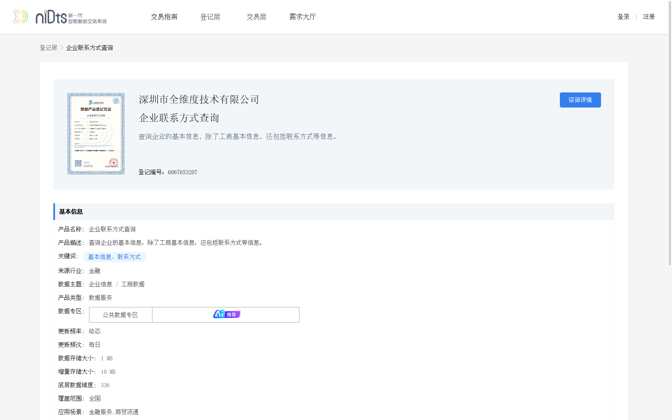
Task: Go to 登记层 via breadcrumb
Action: click(48, 48)
